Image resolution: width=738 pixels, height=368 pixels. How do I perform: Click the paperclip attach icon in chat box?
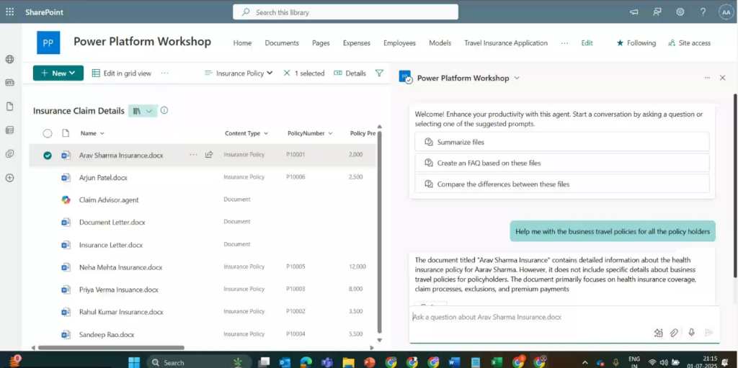[674, 333]
